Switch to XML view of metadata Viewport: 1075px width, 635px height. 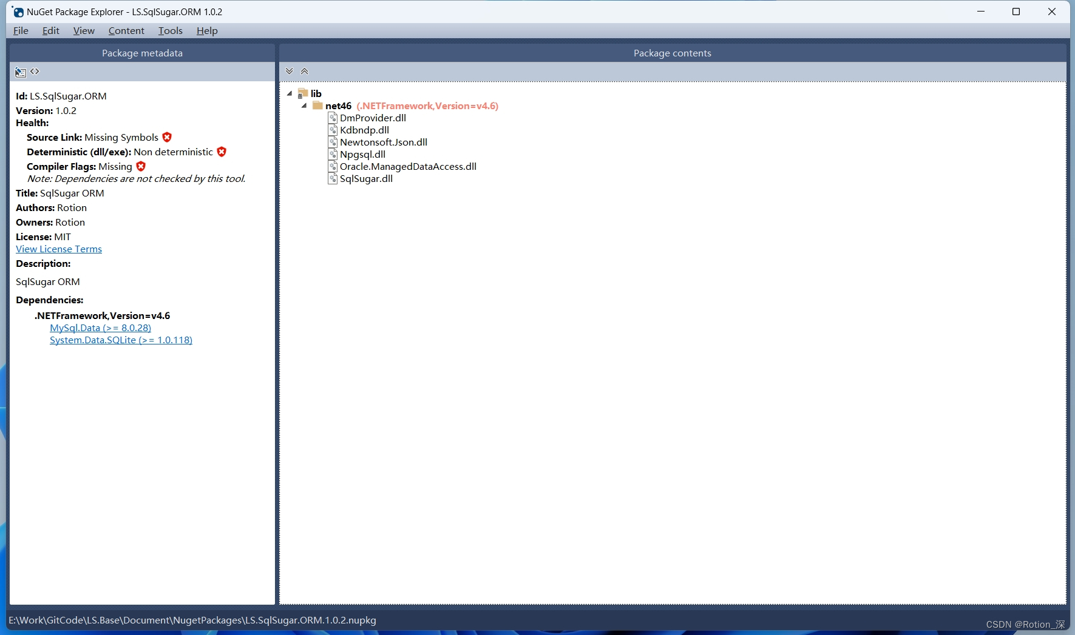pos(35,72)
